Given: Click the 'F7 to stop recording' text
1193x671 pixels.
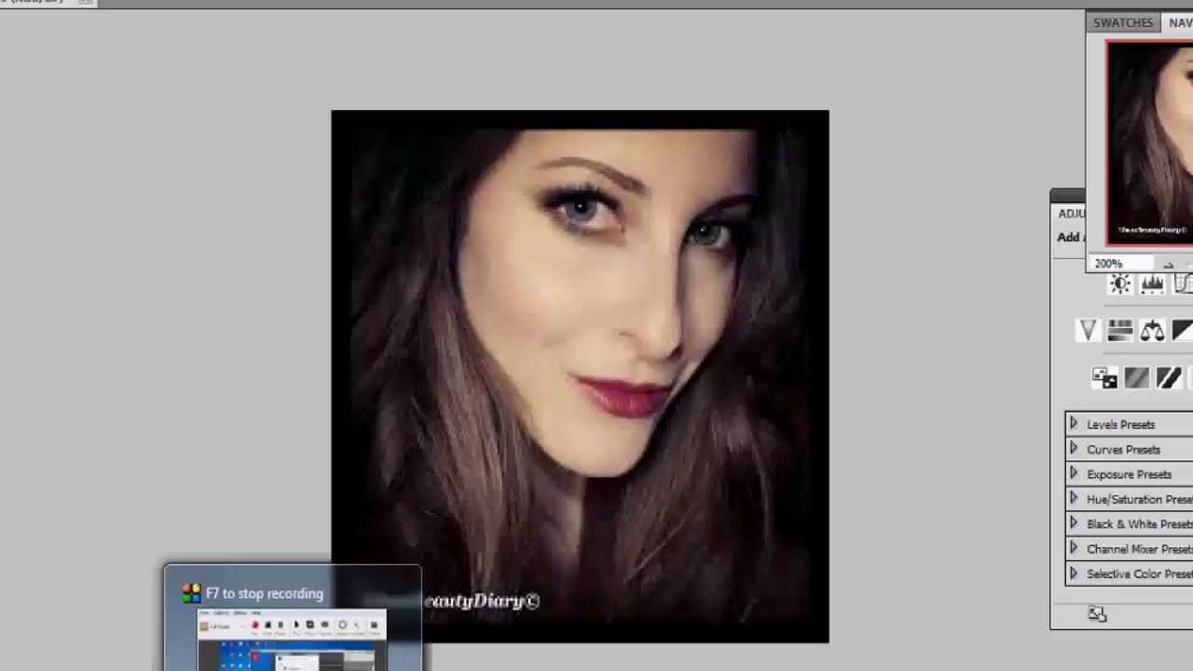Looking at the screenshot, I should 265,594.
